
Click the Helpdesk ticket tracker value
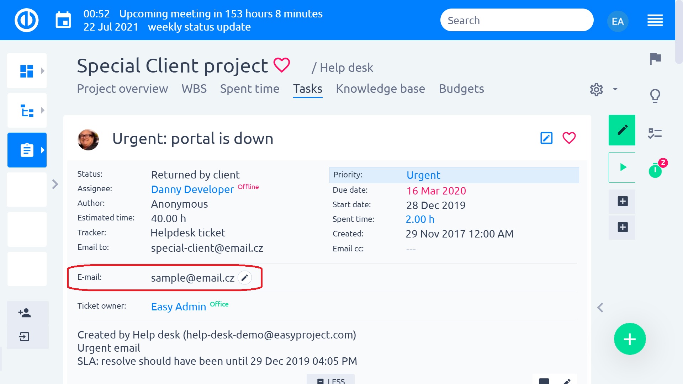click(x=188, y=233)
